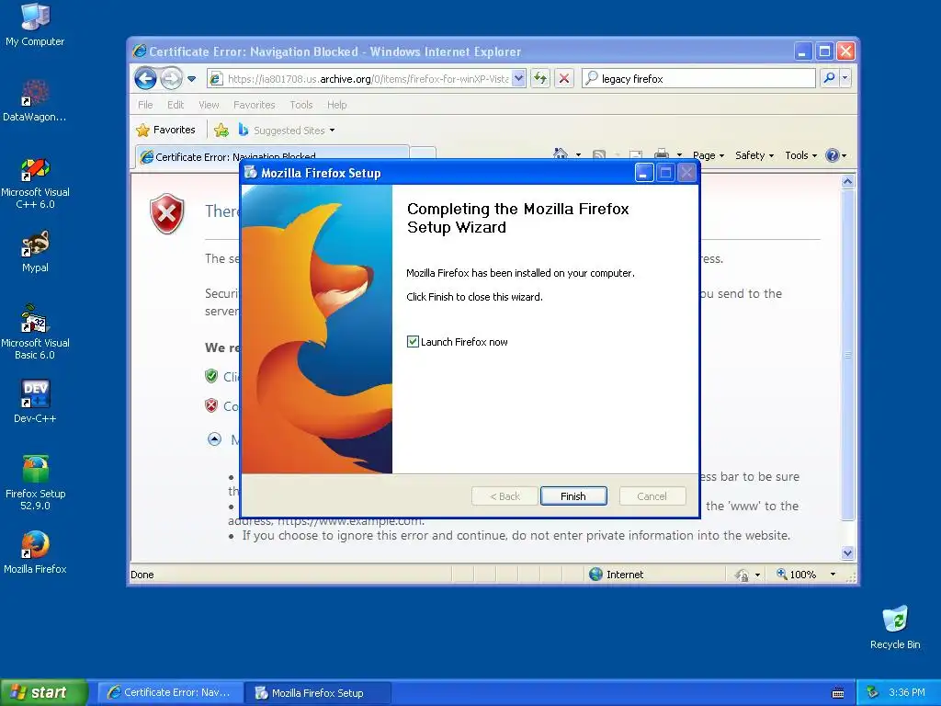This screenshot has height=706, width=941.
Task: Click the scroll down arrow in IE
Action: coord(847,552)
